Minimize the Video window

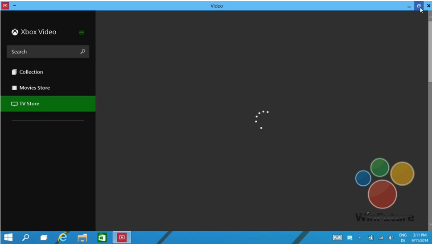(409, 6)
